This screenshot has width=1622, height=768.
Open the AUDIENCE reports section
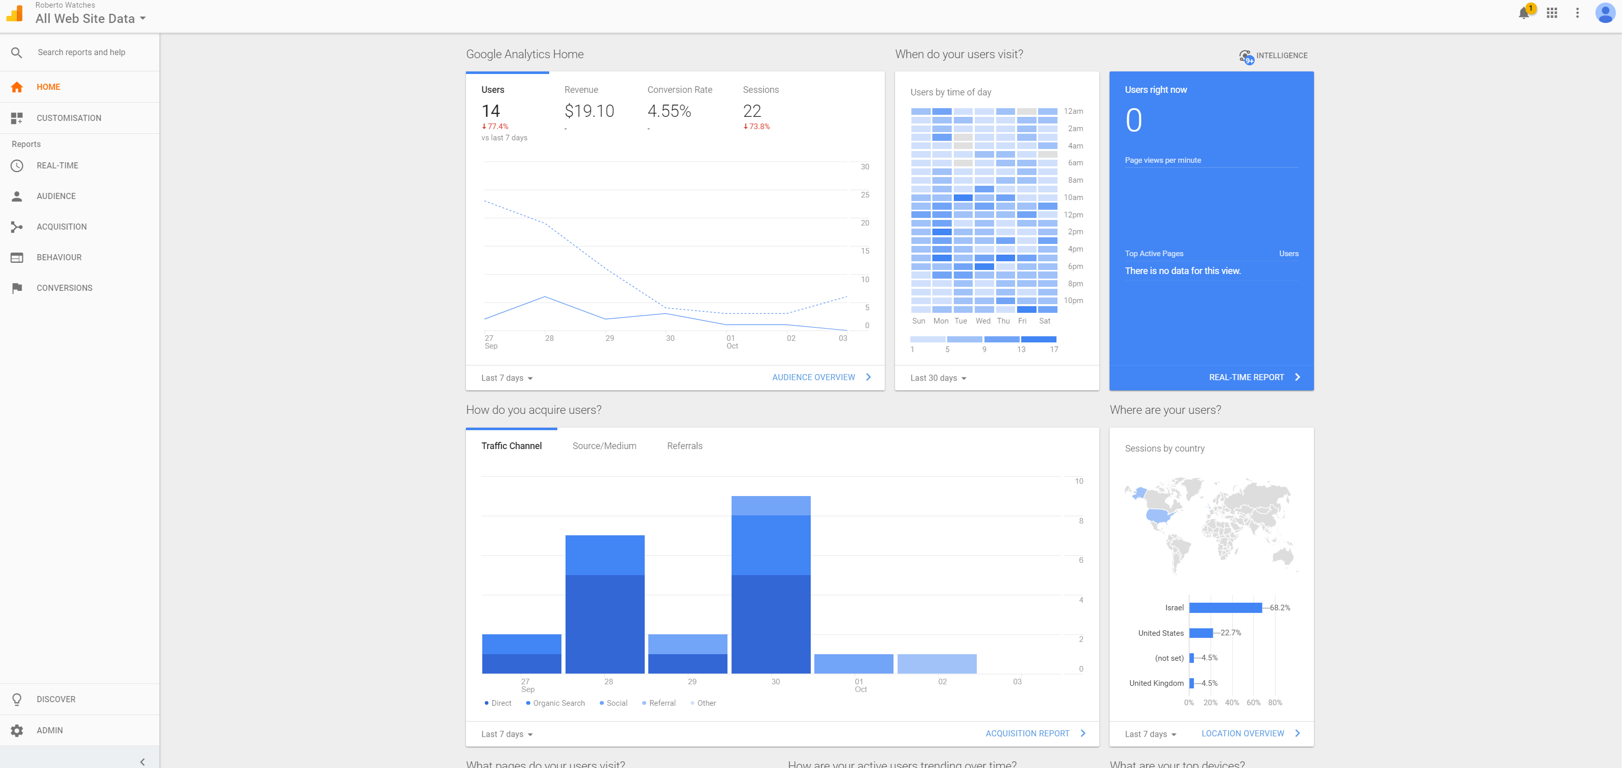[x=79, y=196]
